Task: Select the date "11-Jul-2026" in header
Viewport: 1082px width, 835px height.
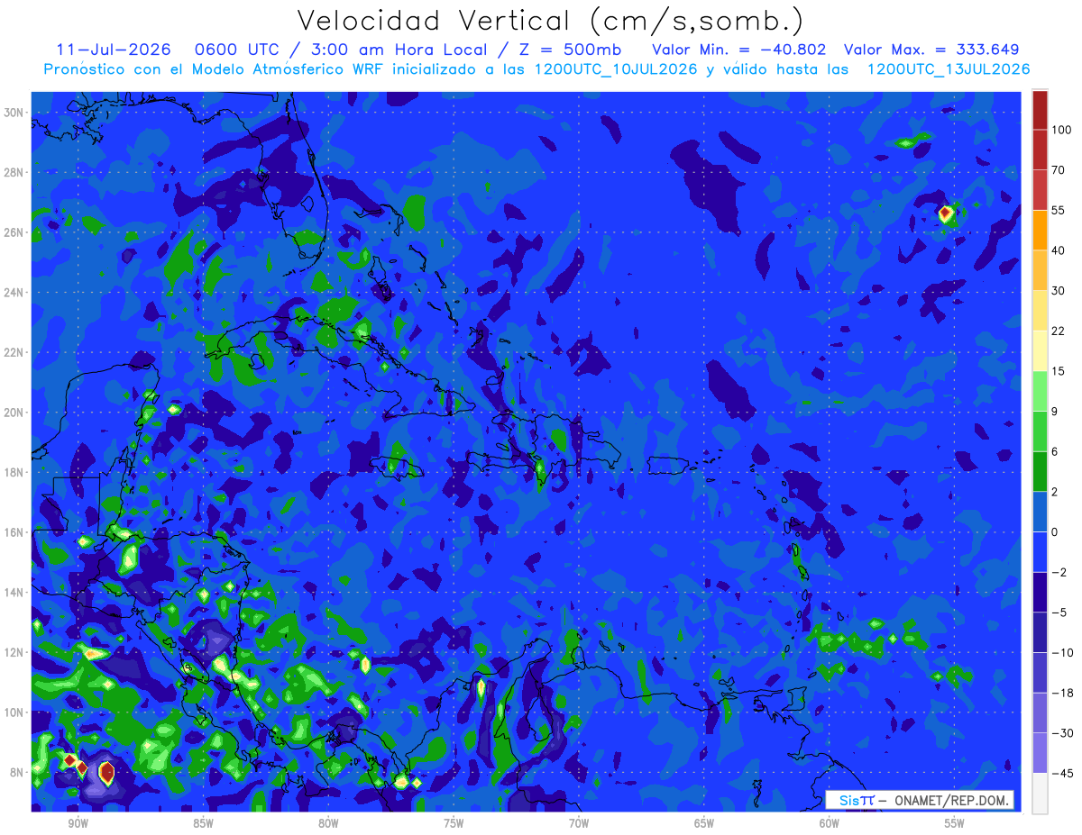Action: (x=113, y=50)
